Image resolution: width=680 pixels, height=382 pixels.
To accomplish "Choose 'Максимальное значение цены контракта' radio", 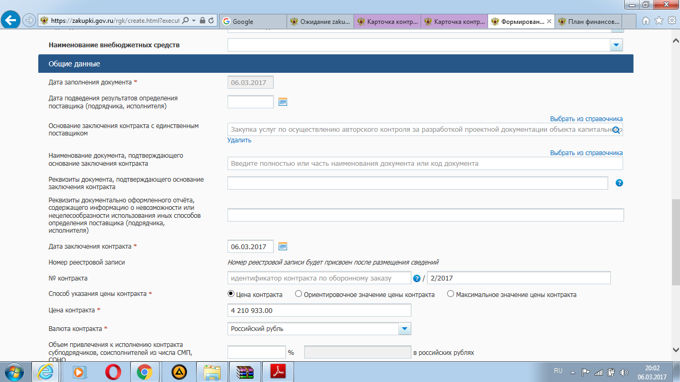I will [451, 294].
